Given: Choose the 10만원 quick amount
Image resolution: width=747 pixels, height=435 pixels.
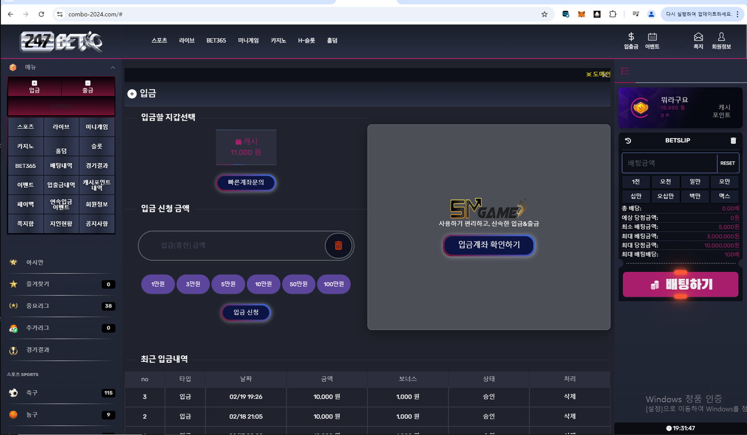Looking at the screenshot, I should [263, 284].
